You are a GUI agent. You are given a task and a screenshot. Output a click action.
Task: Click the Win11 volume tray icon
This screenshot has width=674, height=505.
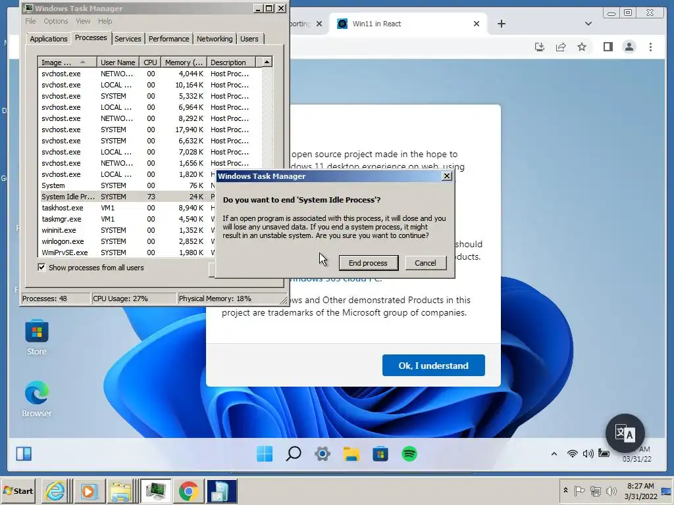[588, 454]
